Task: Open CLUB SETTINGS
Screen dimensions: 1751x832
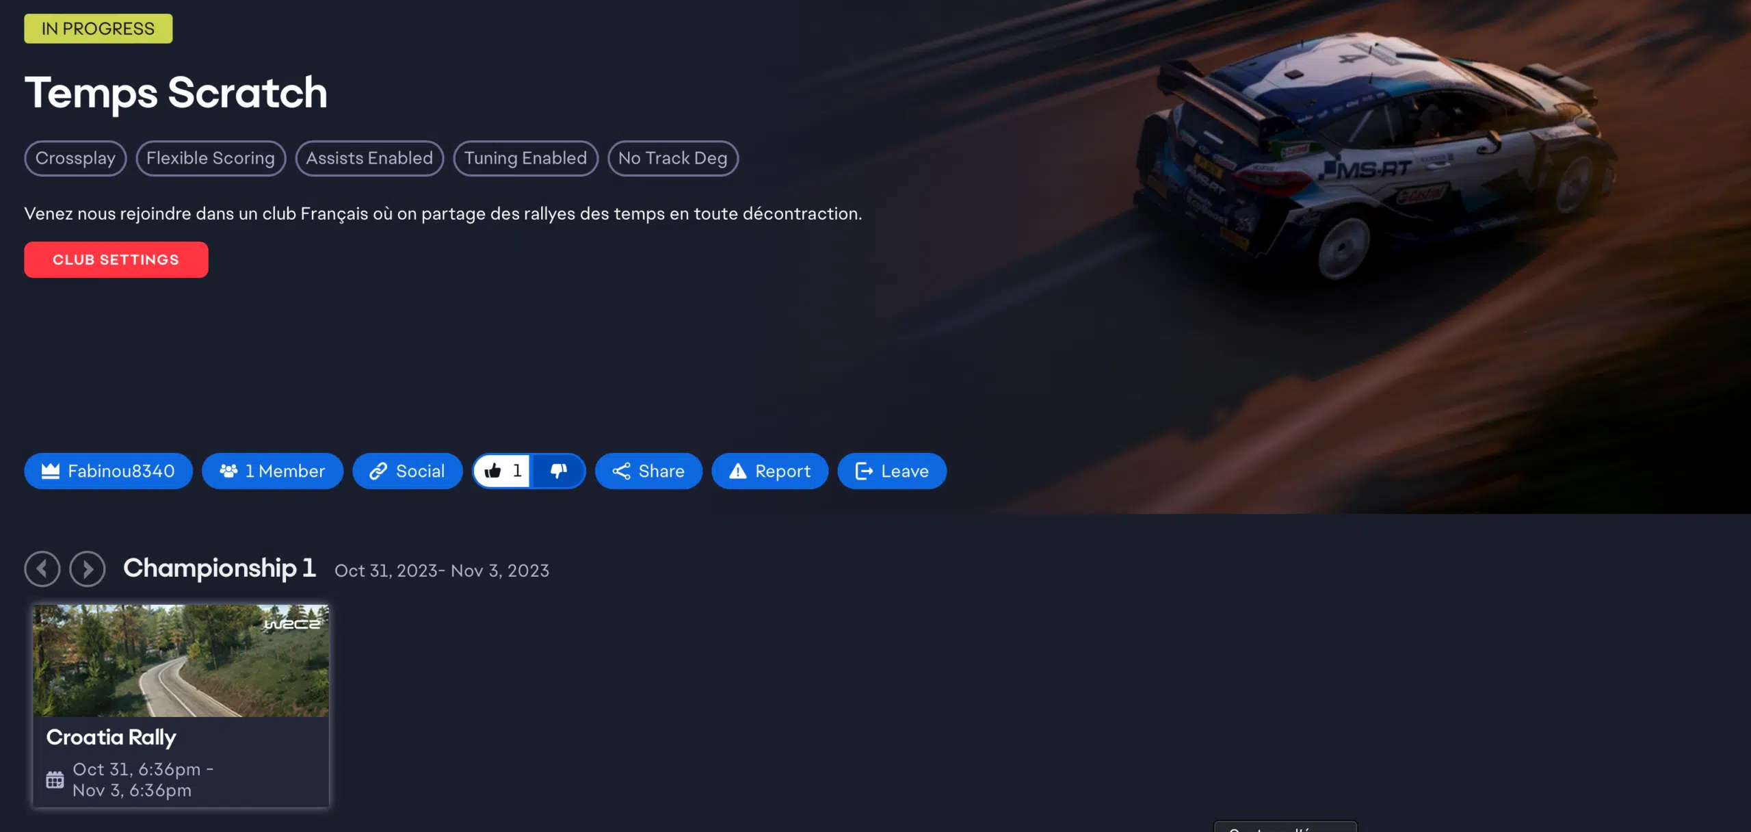Action: coord(116,259)
